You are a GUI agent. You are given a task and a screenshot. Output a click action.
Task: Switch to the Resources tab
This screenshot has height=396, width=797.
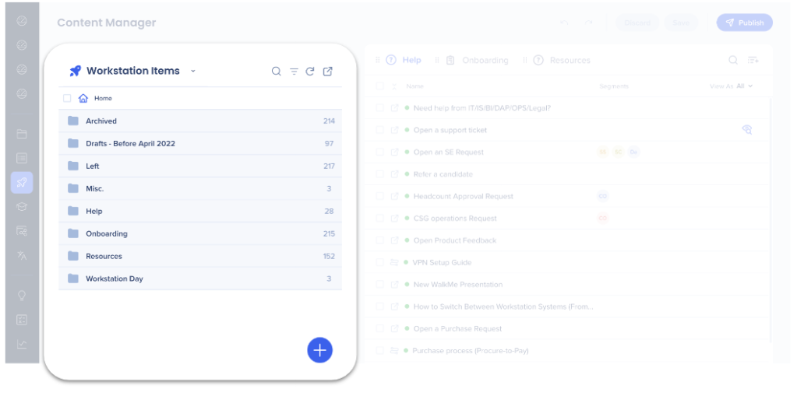click(570, 61)
